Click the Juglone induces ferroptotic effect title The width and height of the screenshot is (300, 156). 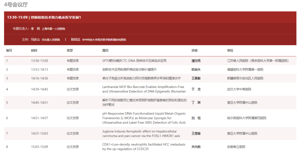pyautogui.click(x=141, y=134)
